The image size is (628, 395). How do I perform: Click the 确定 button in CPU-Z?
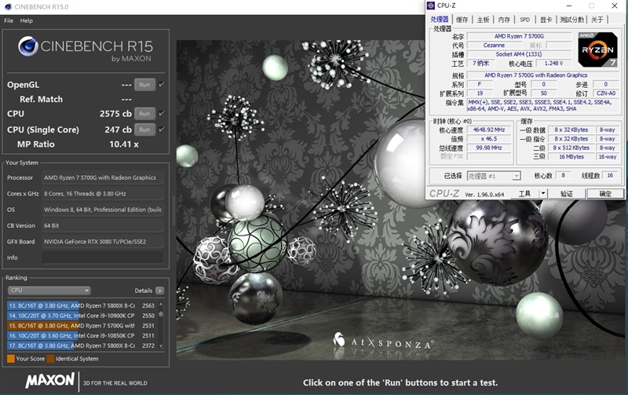click(x=604, y=194)
